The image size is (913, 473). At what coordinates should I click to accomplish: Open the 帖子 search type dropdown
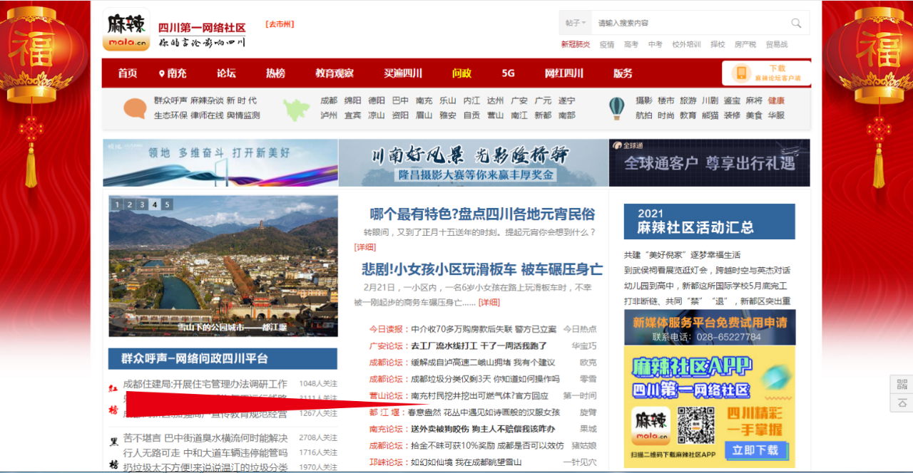point(576,23)
